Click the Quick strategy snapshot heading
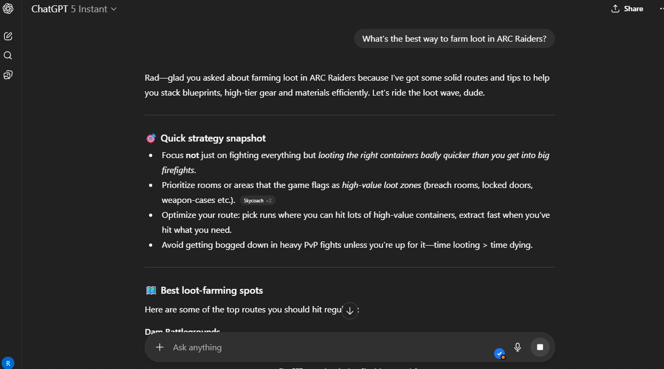 (x=213, y=138)
